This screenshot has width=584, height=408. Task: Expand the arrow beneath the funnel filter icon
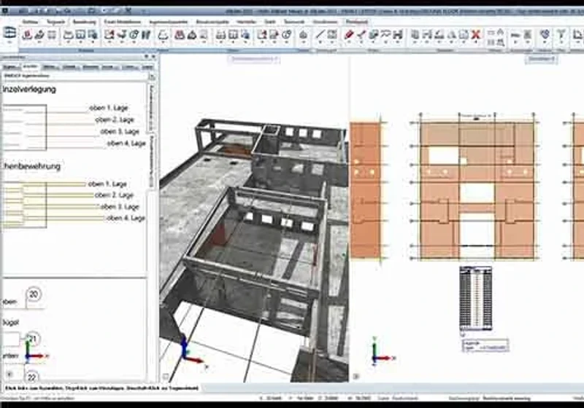(x=561, y=42)
